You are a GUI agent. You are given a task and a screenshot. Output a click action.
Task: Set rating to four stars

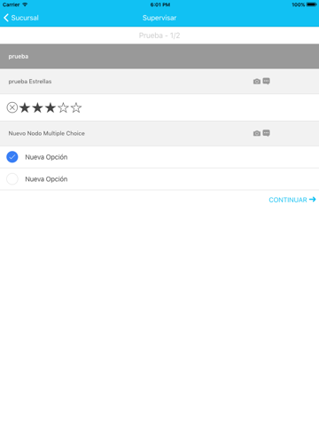coord(63,107)
